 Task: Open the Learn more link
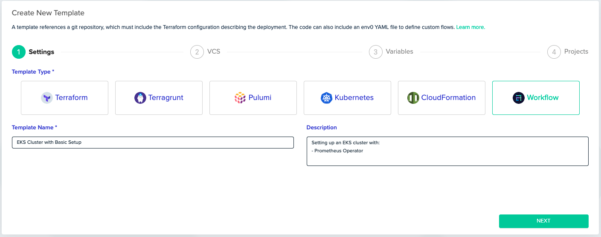pyautogui.click(x=470, y=27)
